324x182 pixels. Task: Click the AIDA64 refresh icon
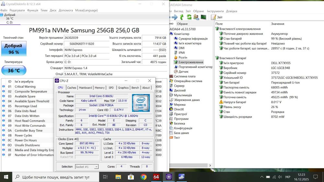click(189, 17)
